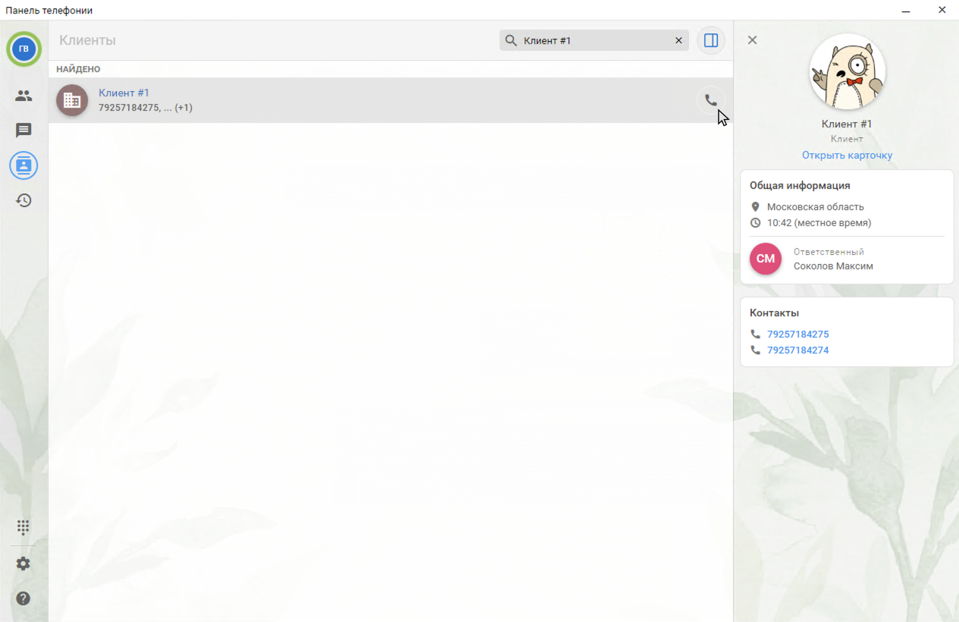Screen dimensions: 959x622
Task: Open the ГВ user profile avatar
Action: [24, 49]
